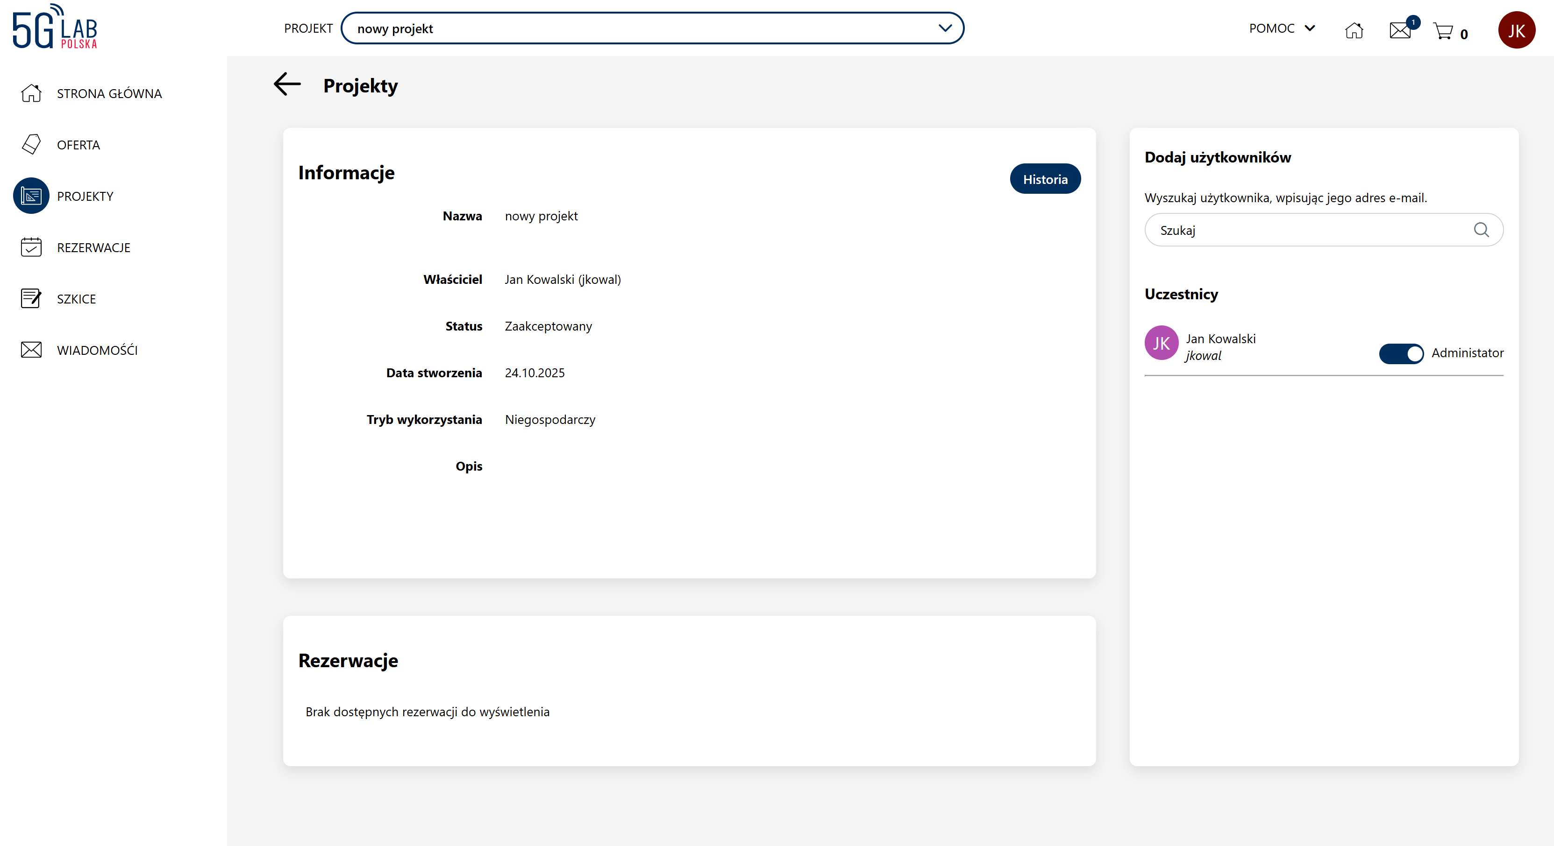Select Projekty sidebar item
Image resolution: width=1554 pixels, height=846 pixels.
tap(85, 196)
